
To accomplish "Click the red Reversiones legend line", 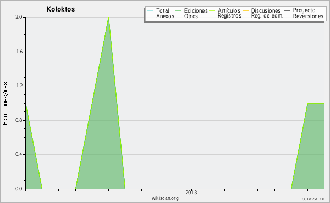I will click(x=287, y=16).
